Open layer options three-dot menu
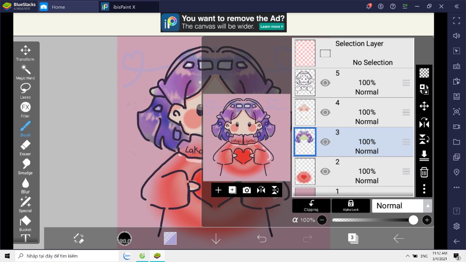Viewport: 466px width, 262px height. [x=424, y=189]
